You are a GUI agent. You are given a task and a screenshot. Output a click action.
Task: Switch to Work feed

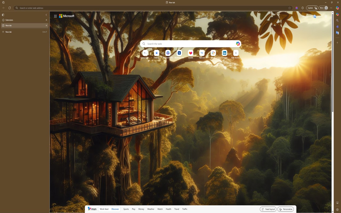pos(104,209)
